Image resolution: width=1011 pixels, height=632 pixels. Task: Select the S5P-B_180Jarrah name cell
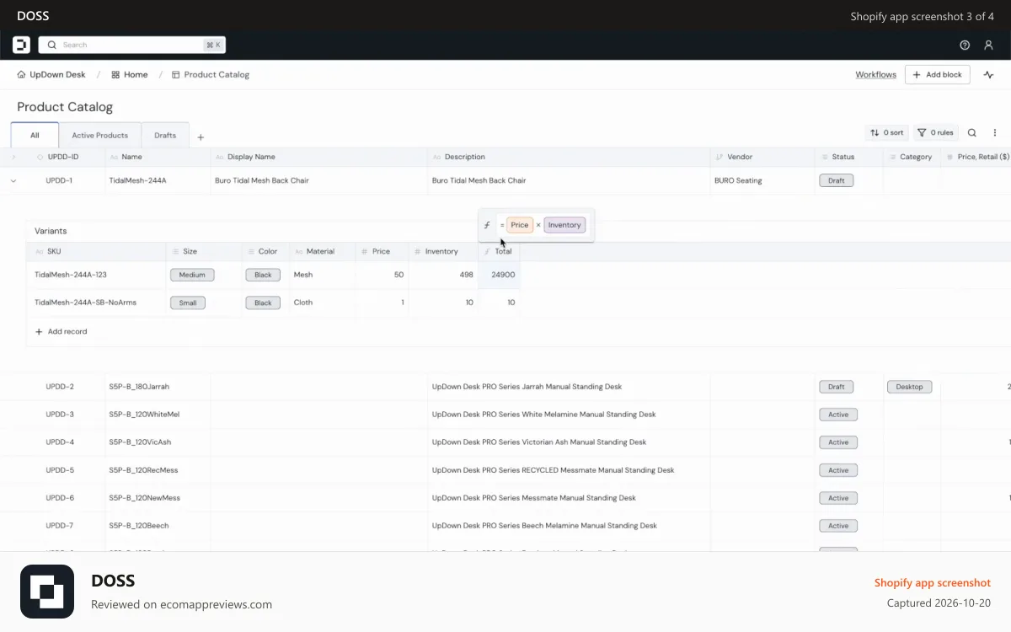tap(158, 387)
